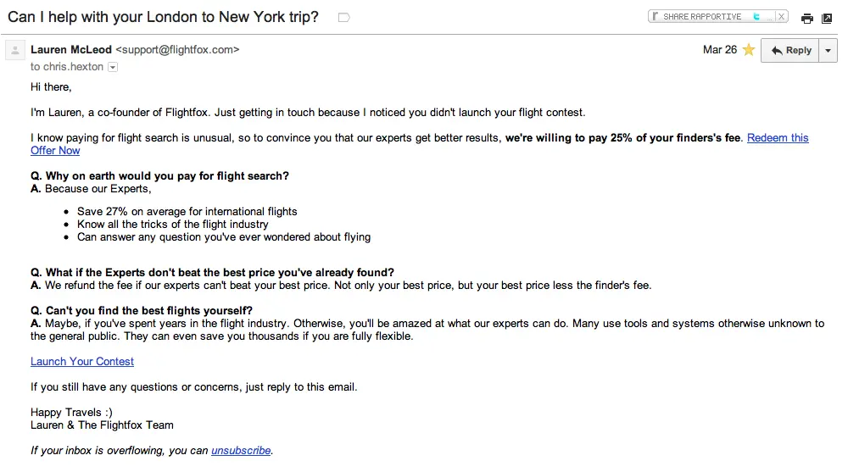Image resolution: width=848 pixels, height=472 pixels.
Task: Expand recipient details next to chris.hexton
Action: point(113,67)
